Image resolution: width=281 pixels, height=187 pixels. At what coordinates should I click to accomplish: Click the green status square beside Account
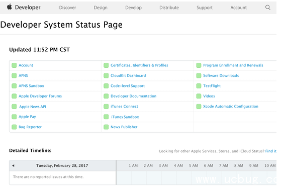[14, 65]
